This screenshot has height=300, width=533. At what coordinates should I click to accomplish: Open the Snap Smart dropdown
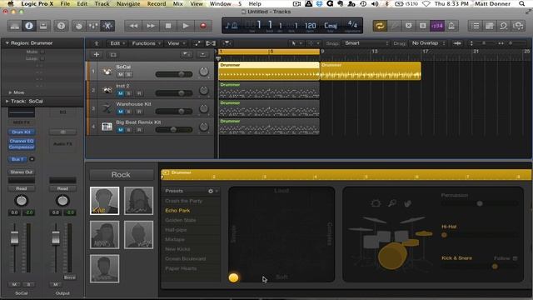[x=366, y=43]
